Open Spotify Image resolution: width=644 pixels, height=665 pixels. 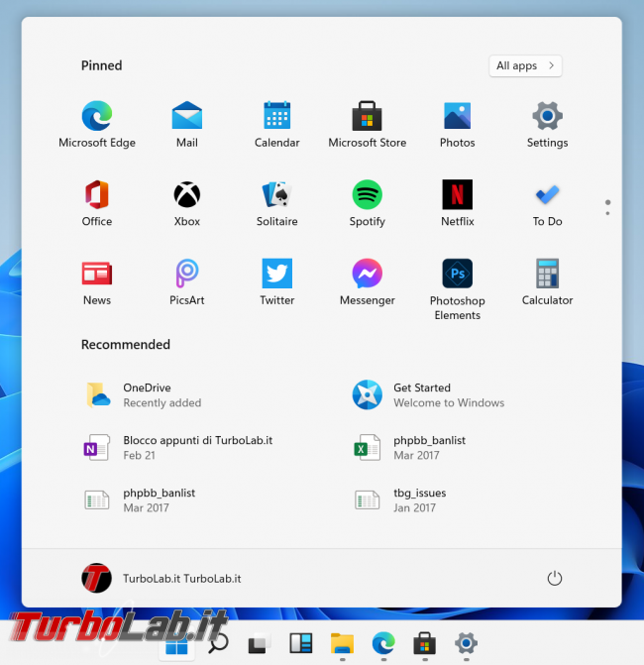pos(368,203)
